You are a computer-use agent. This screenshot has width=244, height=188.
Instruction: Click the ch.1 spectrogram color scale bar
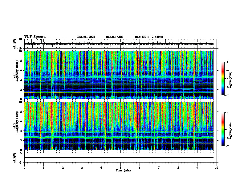(x=223, y=79)
